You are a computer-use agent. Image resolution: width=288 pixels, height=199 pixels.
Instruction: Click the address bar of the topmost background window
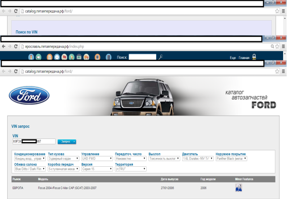(147, 11)
